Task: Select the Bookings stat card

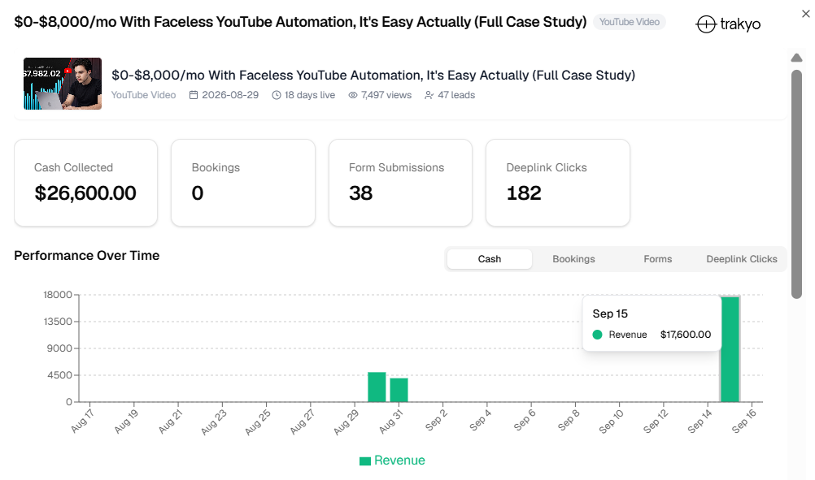Action: pos(243,183)
